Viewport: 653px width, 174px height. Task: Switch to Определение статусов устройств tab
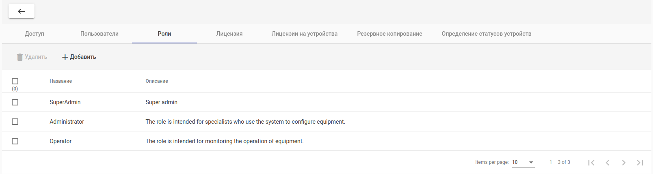[487, 34]
